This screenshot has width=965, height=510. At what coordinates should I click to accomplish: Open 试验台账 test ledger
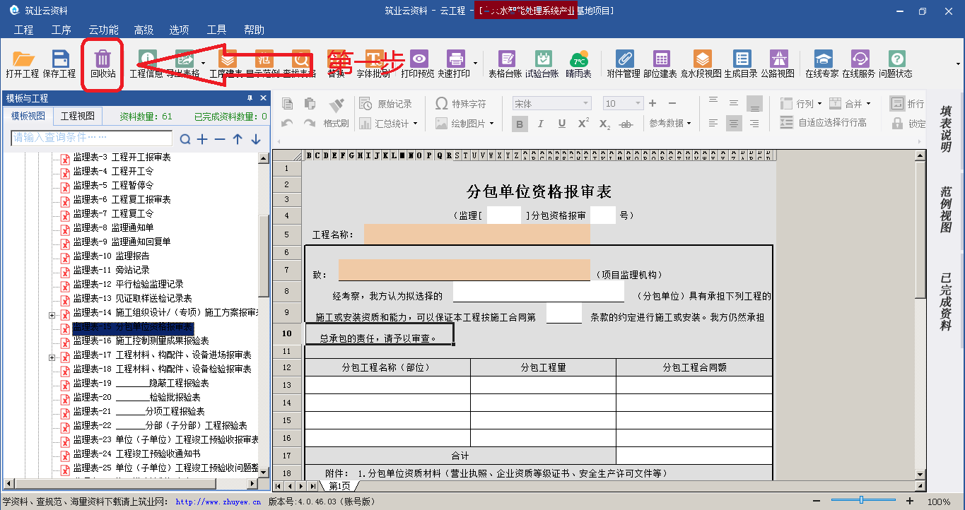pos(542,64)
